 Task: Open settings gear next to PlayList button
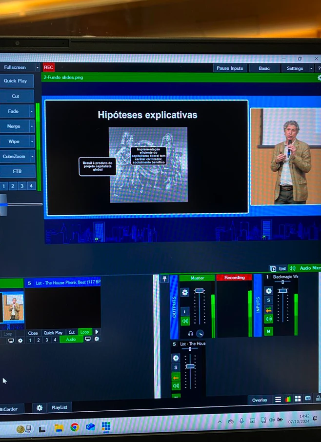coord(40,408)
